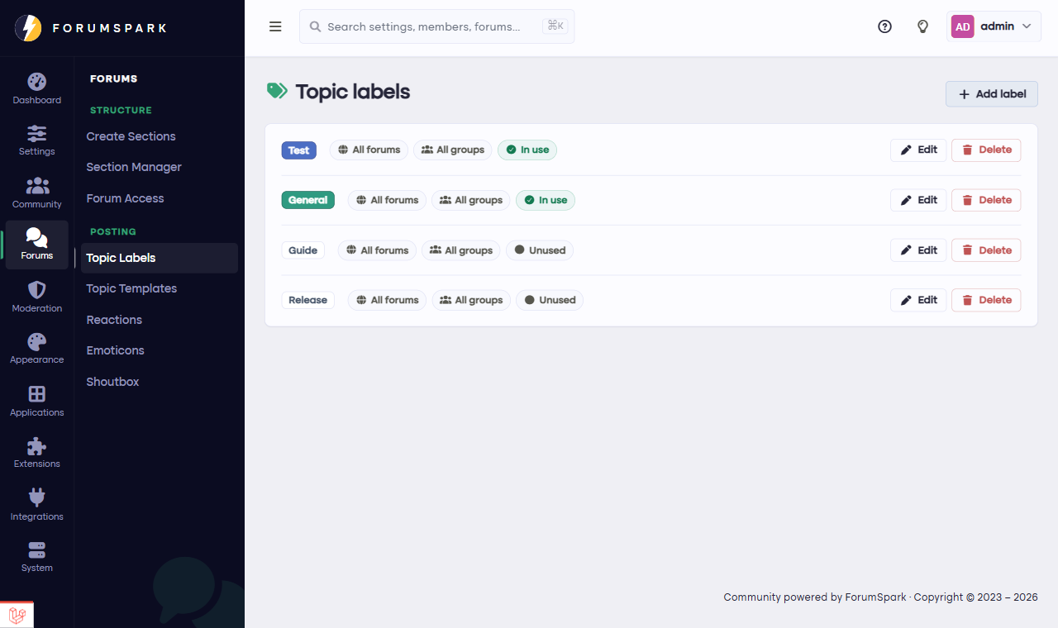Focus the search settings input field

[x=436, y=26]
